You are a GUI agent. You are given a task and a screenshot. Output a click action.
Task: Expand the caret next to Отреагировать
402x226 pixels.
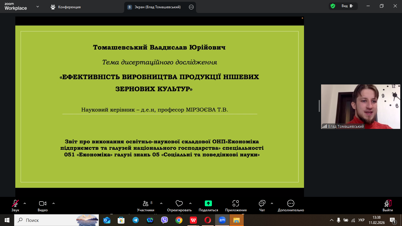190,203
